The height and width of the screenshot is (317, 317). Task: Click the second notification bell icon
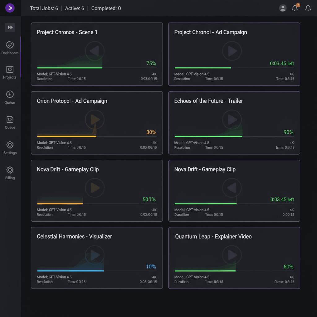308,8
